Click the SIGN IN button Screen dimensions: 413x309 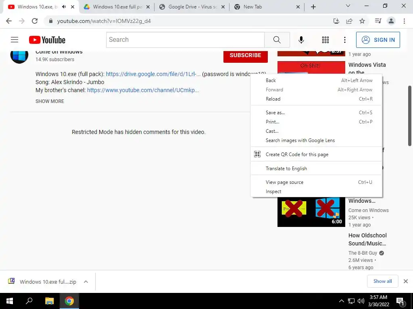[x=378, y=40]
